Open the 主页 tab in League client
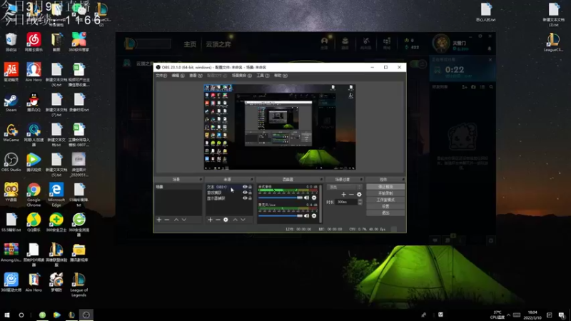This screenshot has height=321, width=571. 190,44
